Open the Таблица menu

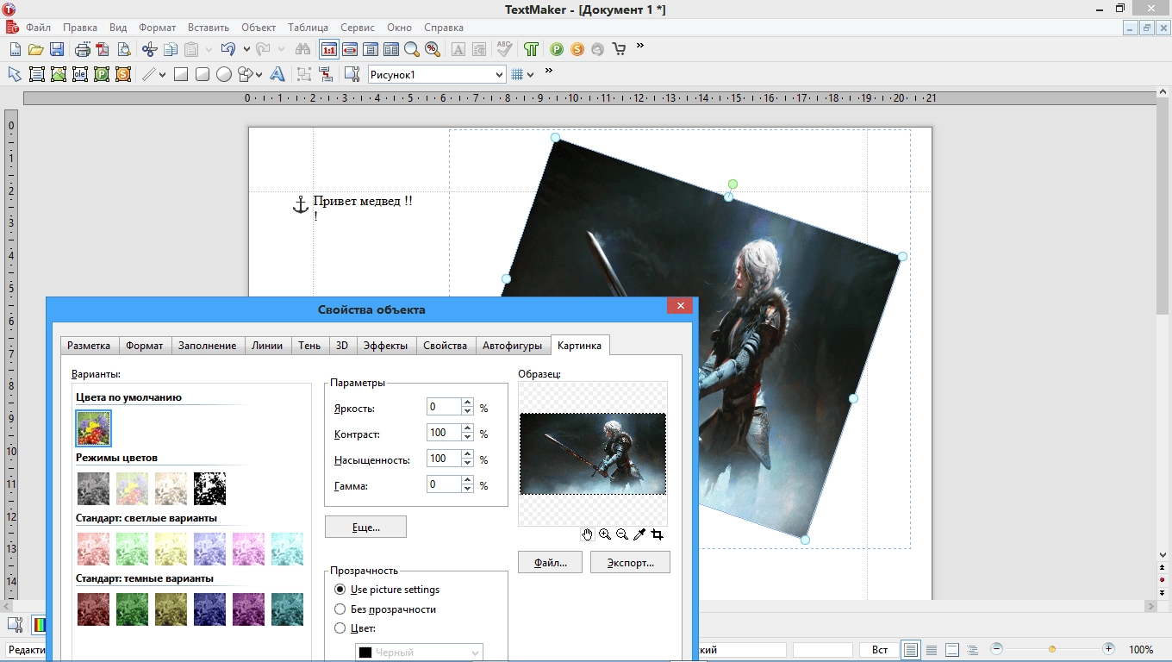[x=309, y=28]
